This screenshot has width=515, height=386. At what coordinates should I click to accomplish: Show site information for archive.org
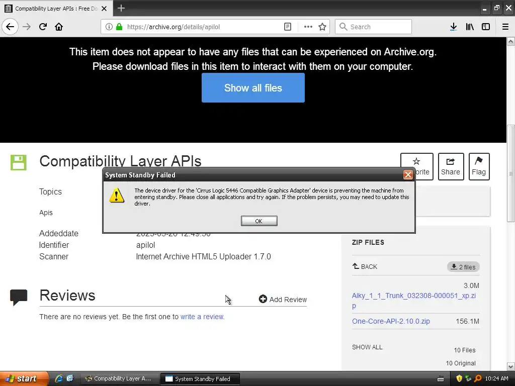(109, 27)
